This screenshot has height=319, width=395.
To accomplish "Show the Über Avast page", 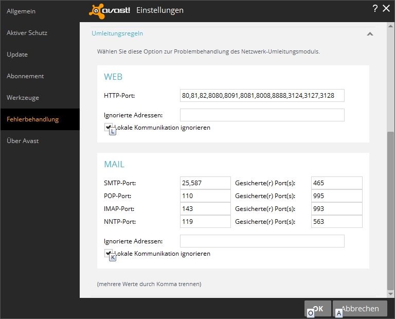I will pos(23,140).
